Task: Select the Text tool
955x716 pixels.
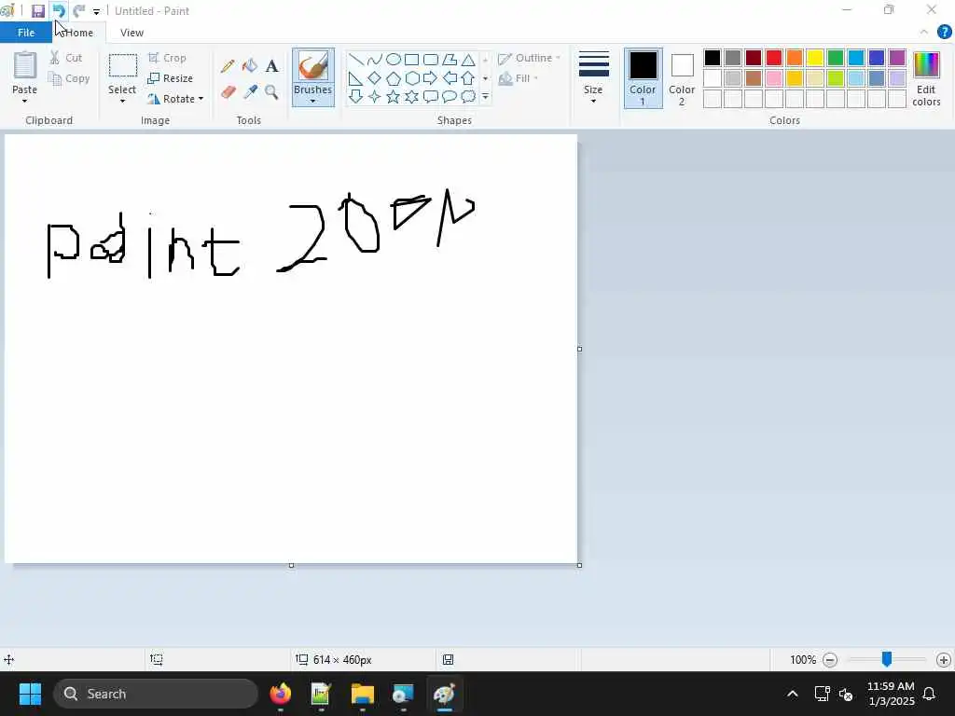Action: coord(271,66)
